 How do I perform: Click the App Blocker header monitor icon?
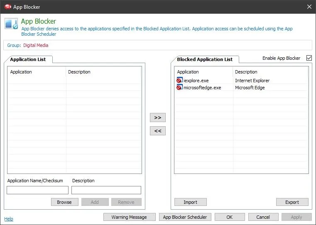11,24
